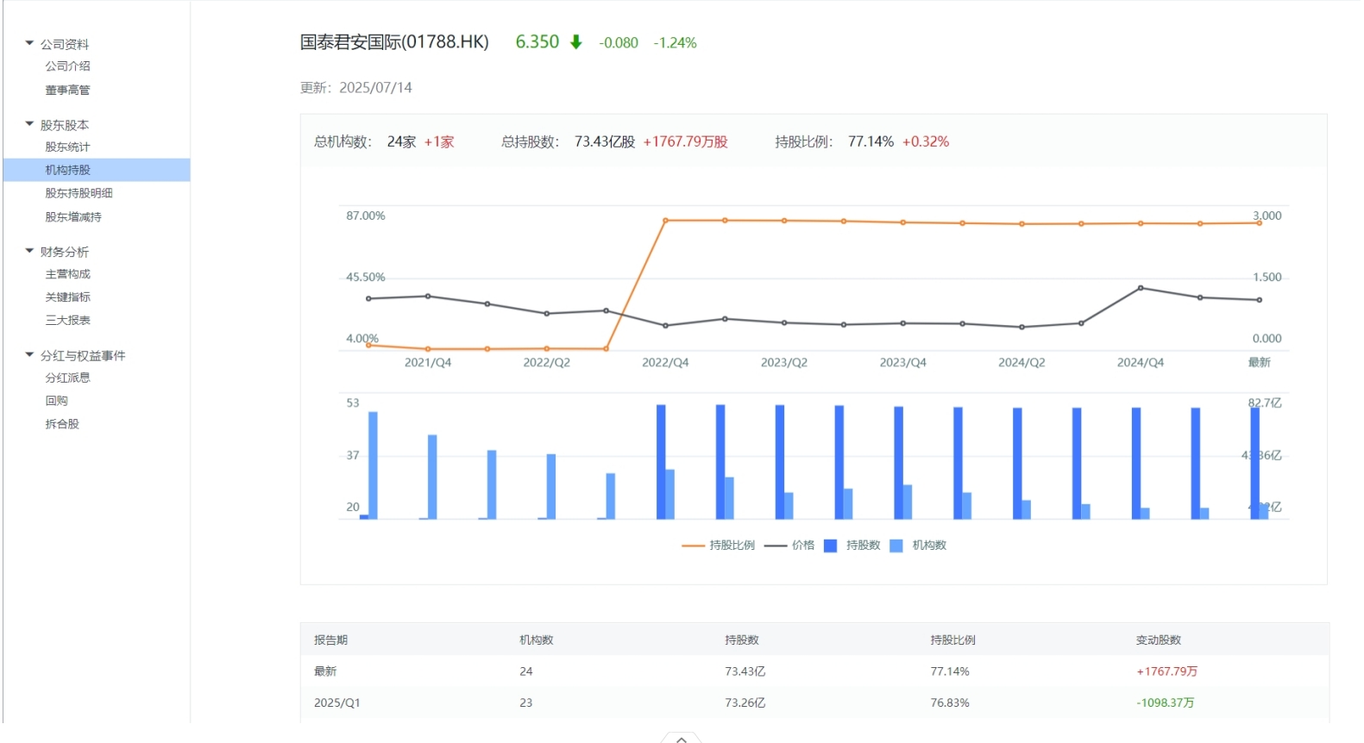Click the 77.14% table cell
Image resolution: width=1364 pixels, height=743 pixels.
tap(950, 671)
